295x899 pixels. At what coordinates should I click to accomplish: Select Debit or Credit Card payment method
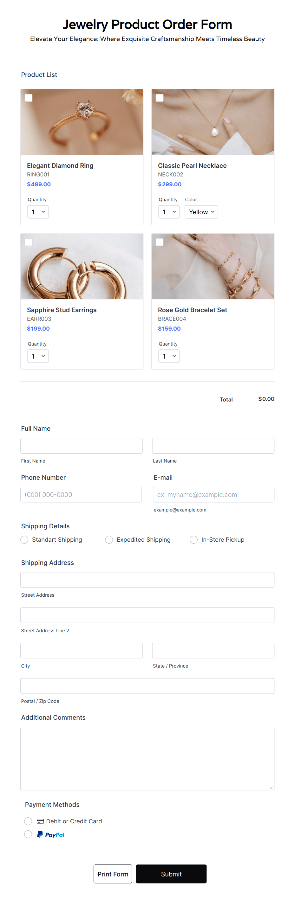[28, 821]
